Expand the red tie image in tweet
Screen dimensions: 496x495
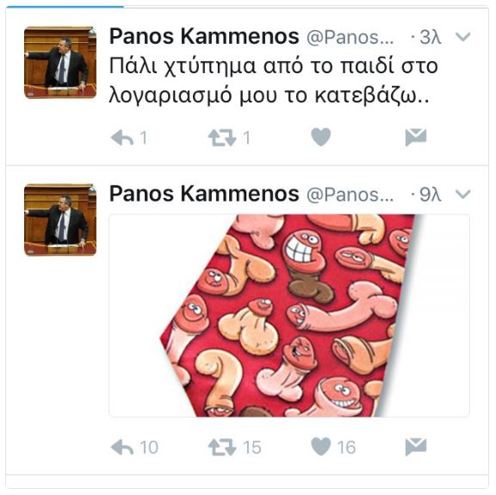click(289, 315)
